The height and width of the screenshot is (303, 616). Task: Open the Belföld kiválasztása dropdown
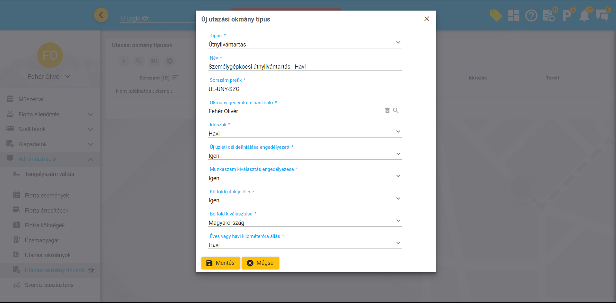[x=305, y=223]
